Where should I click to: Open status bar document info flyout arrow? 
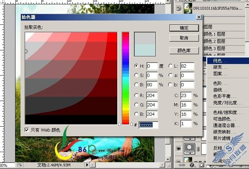click(x=87, y=165)
